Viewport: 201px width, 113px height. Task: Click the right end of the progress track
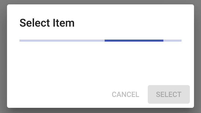[180, 41]
